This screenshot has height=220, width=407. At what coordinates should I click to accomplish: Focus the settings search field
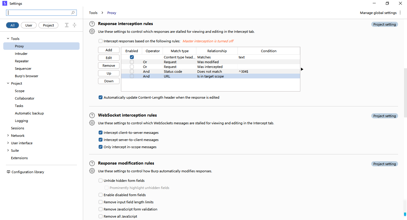[41, 13]
